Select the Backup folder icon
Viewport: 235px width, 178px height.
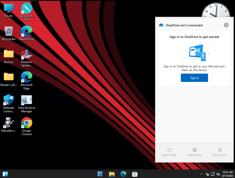[x=9, y=56]
